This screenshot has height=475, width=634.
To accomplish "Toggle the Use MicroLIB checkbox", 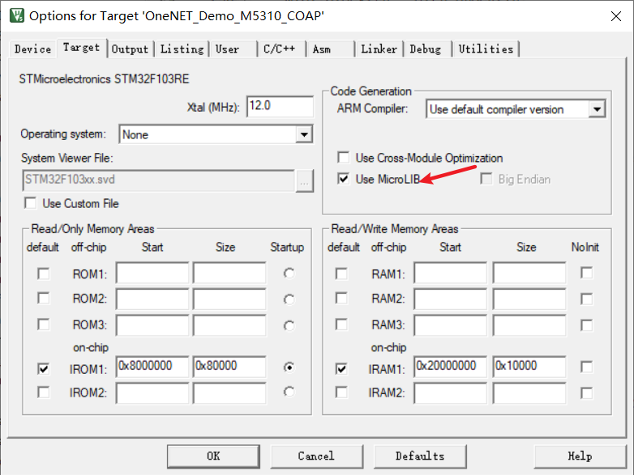I will tap(343, 179).
